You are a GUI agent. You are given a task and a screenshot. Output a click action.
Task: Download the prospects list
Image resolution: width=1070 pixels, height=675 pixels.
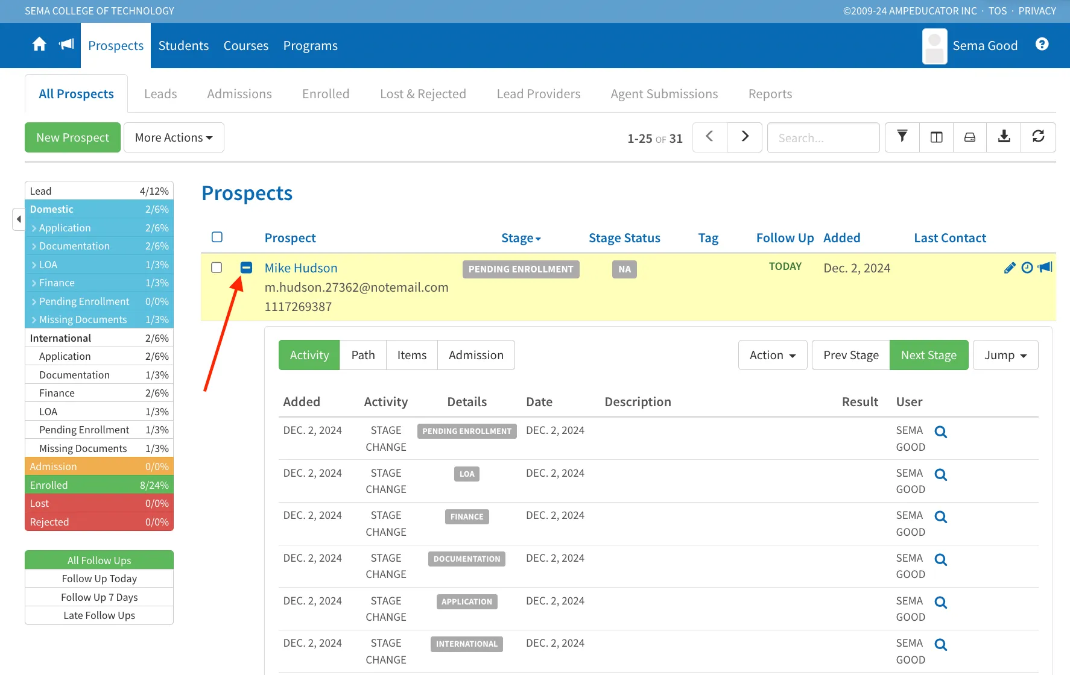(x=1004, y=137)
